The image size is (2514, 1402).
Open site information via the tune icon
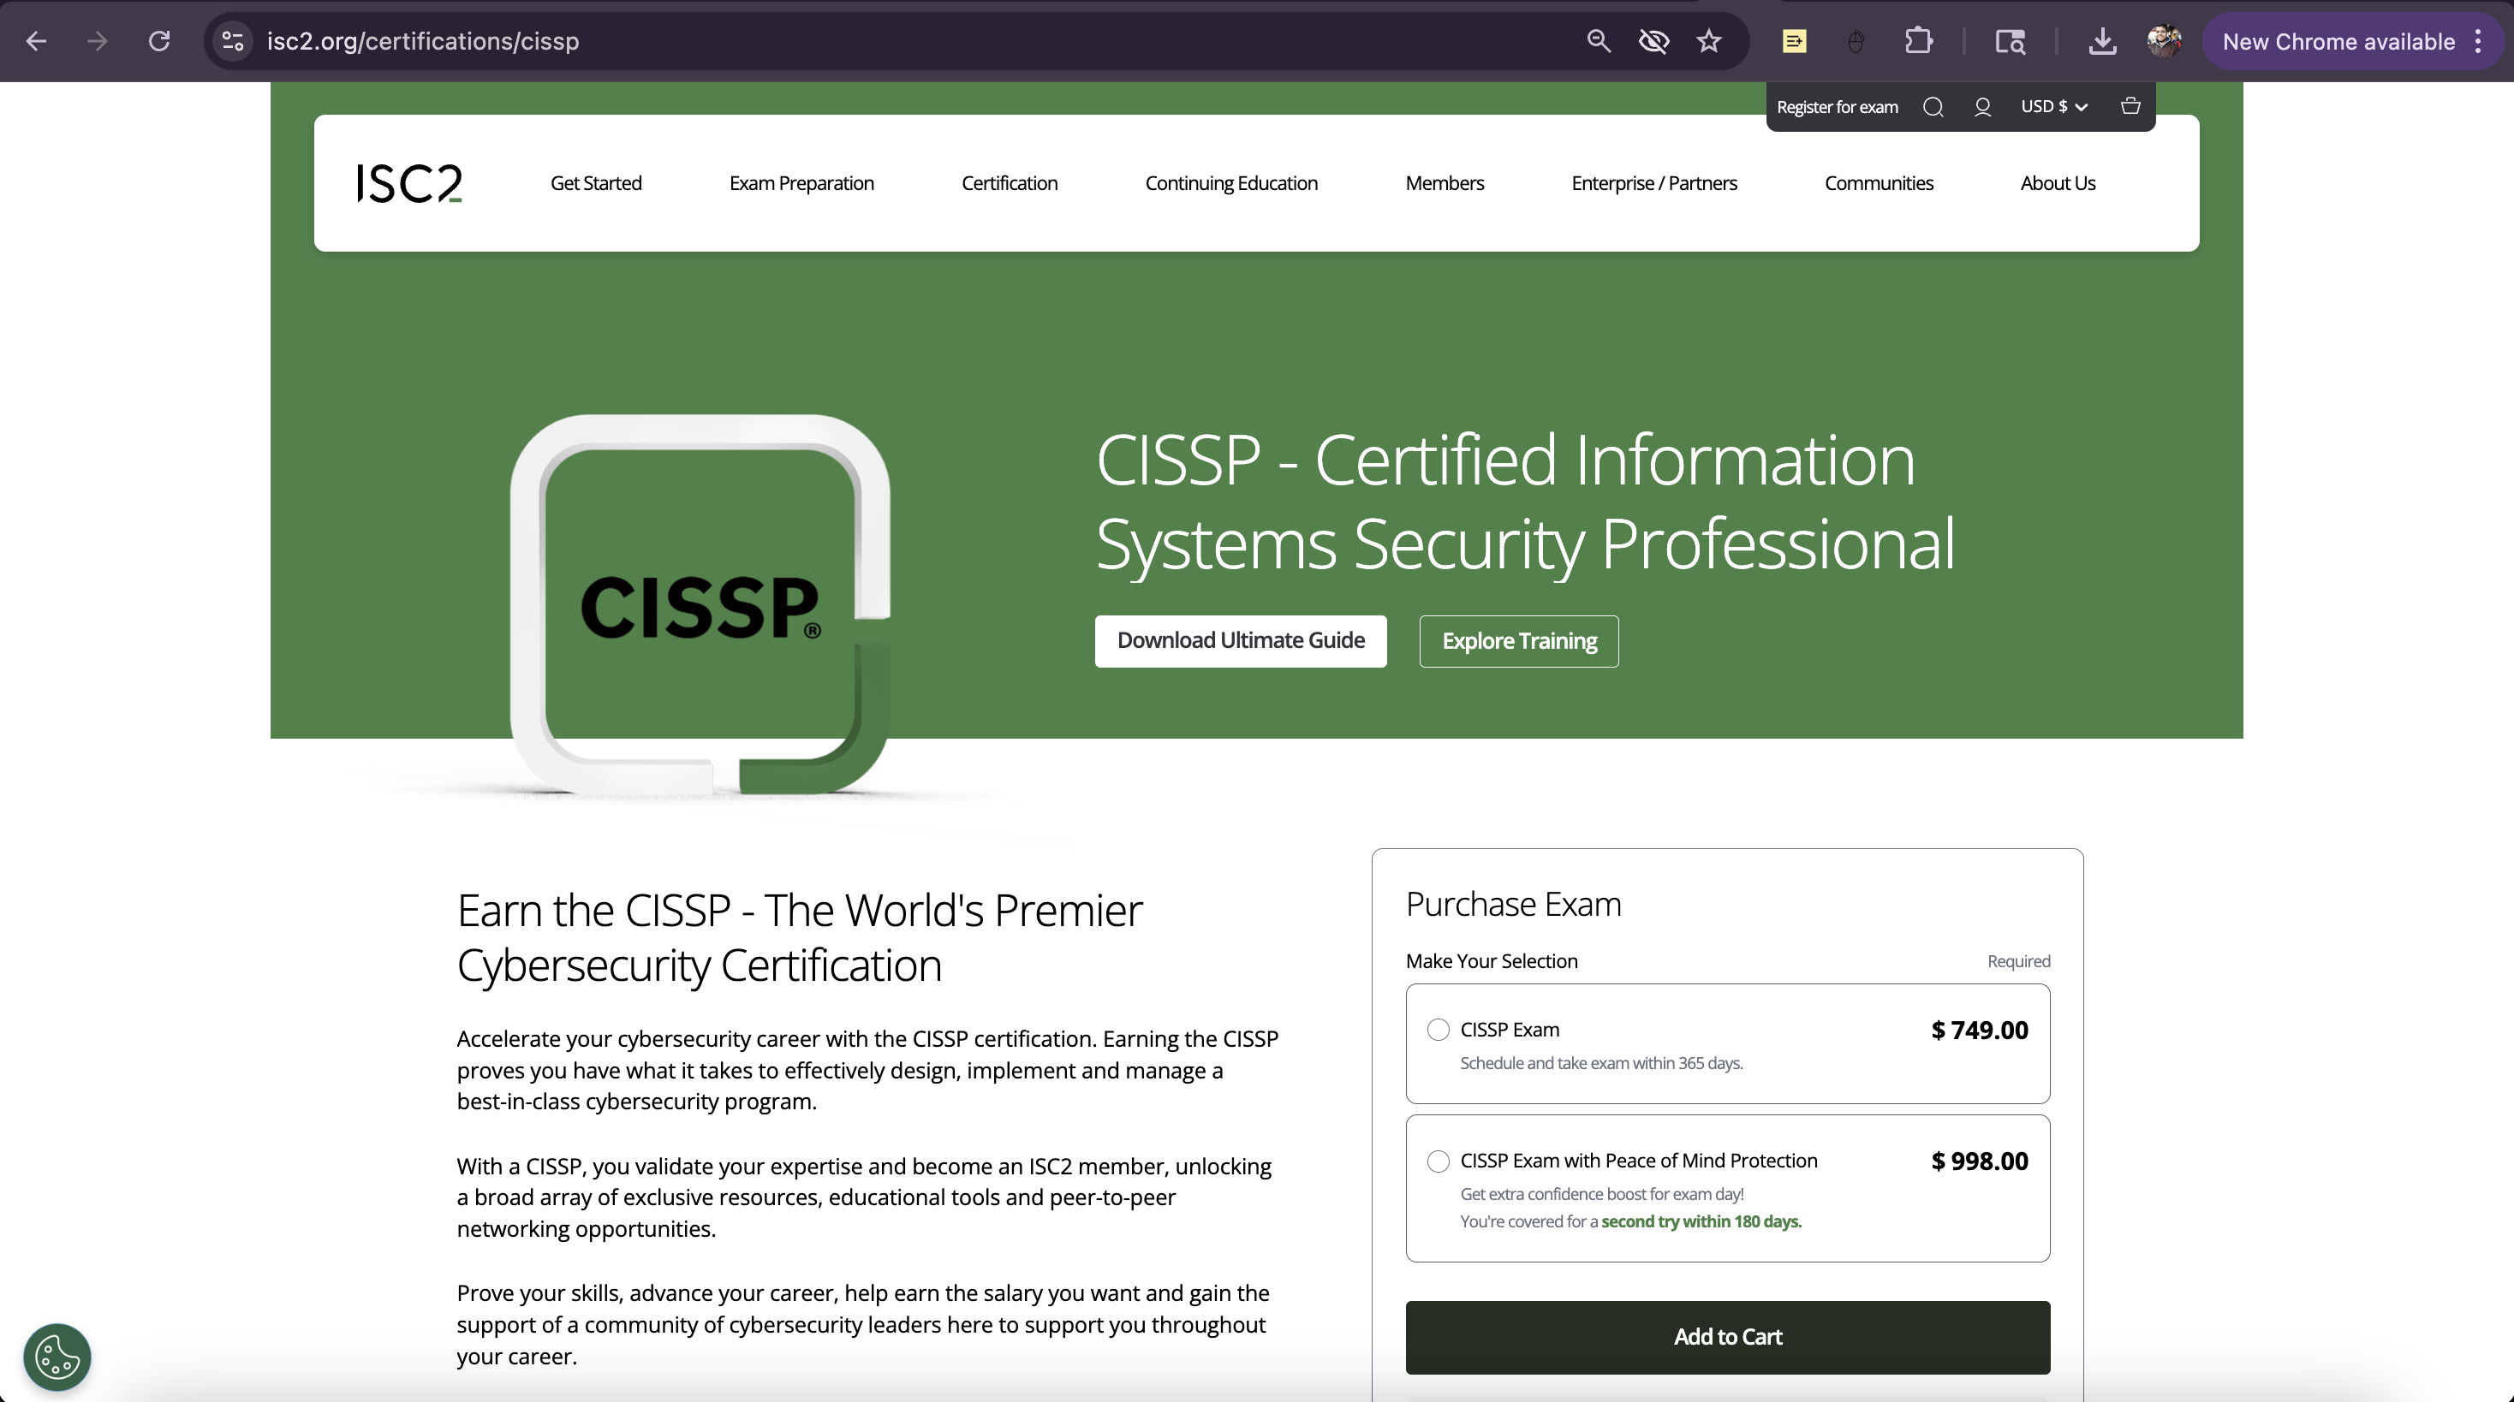[231, 41]
